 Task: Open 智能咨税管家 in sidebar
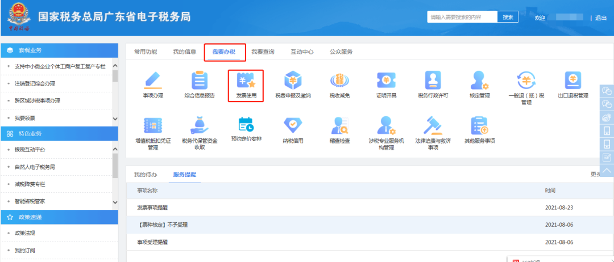(30, 201)
